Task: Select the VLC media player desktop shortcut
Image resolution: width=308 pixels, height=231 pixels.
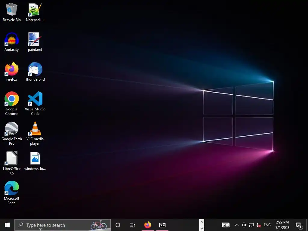Action: click(x=35, y=133)
